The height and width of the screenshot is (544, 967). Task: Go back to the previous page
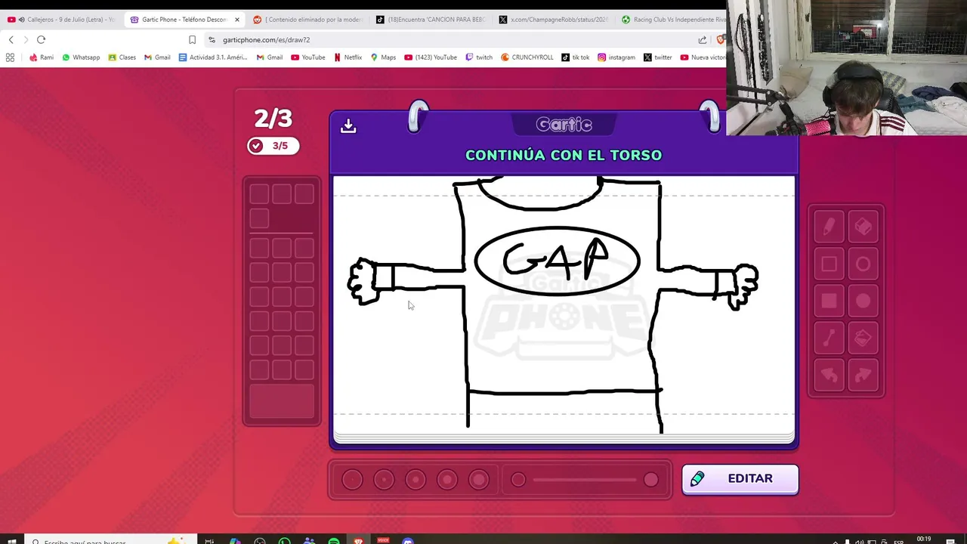[11, 39]
